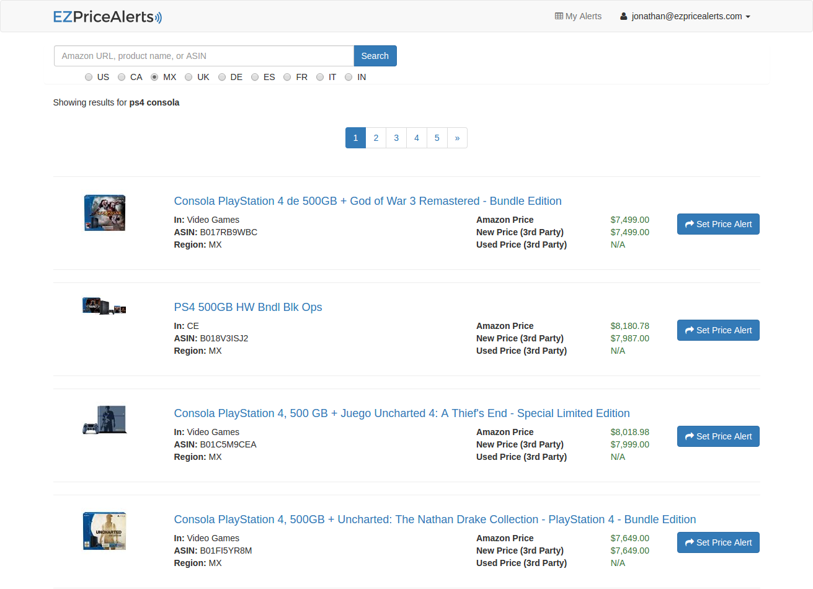Click the $7,999.00 new third-party price
813x589 pixels.
click(630, 444)
